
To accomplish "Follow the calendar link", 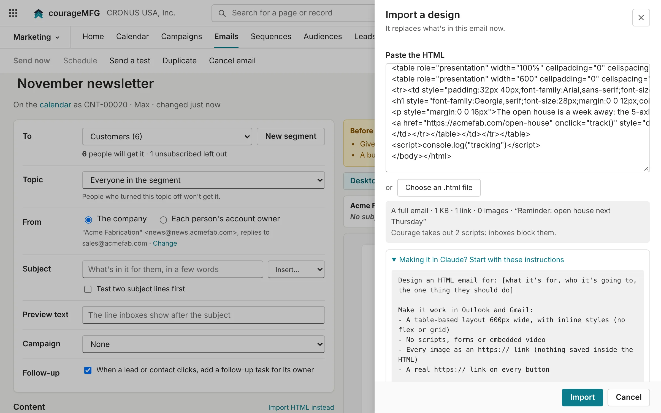I will point(55,105).
